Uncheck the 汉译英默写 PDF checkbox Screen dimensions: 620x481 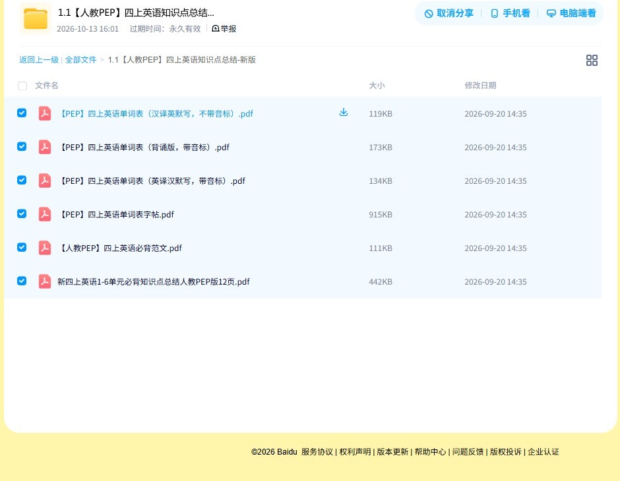click(x=22, y=113)
